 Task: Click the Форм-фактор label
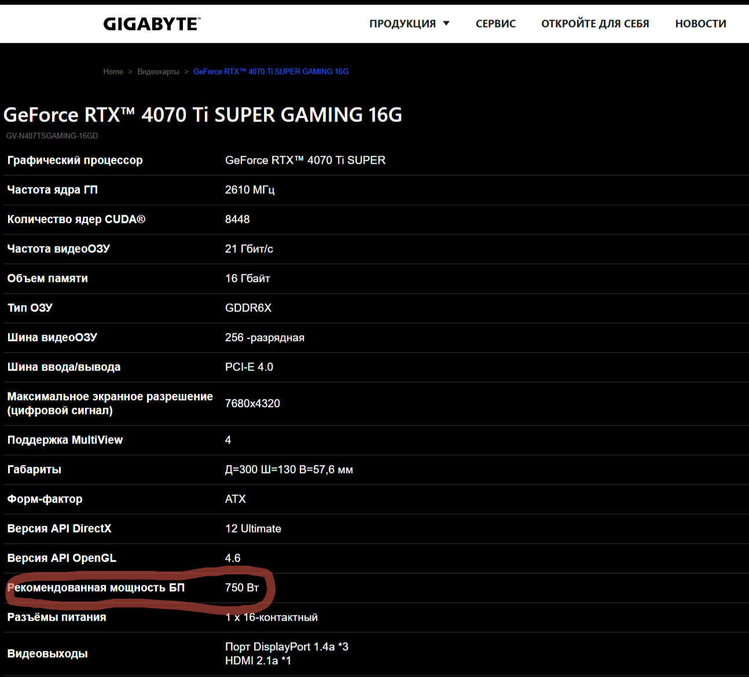click(x=45, y=499)
